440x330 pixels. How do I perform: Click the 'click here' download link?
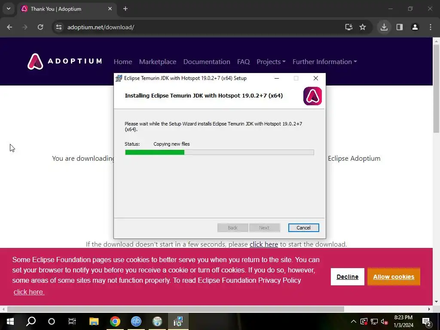264,244
